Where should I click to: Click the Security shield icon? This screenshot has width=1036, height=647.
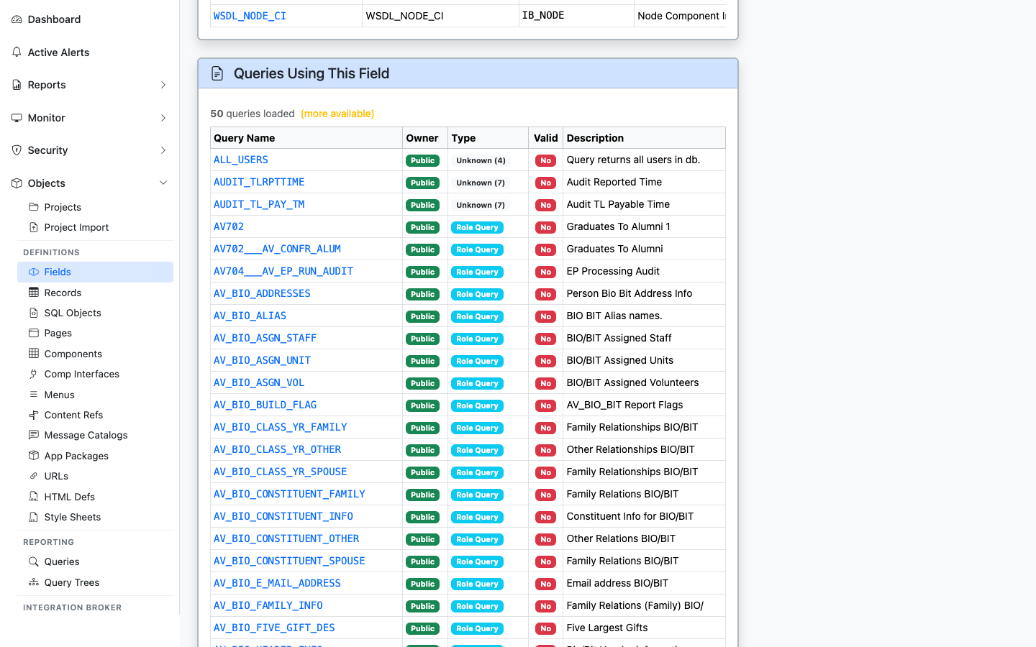pos(17,150)
